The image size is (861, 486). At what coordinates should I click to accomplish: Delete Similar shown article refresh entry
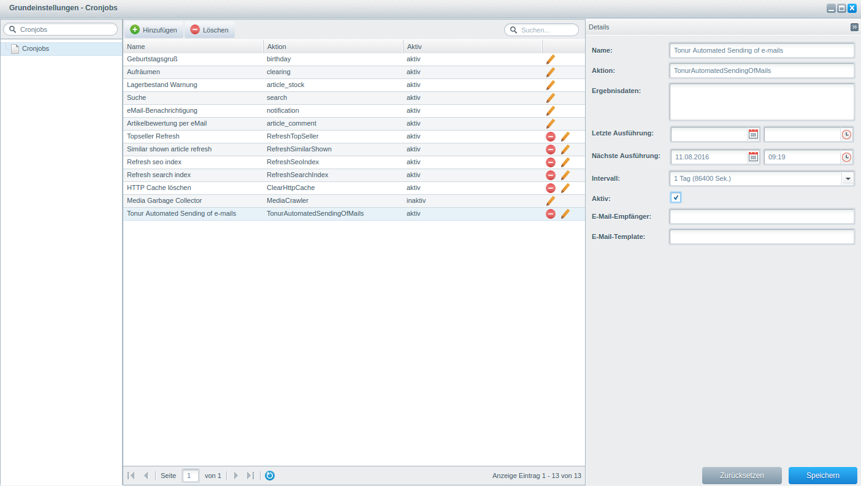click(551, 150)
